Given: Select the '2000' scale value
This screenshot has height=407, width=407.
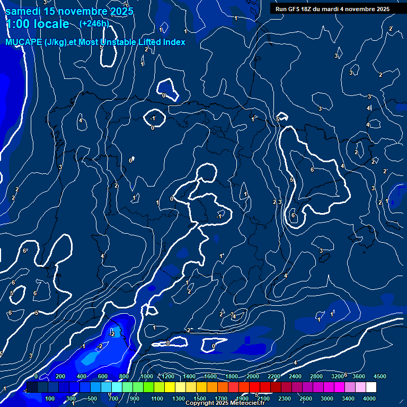Looking at the screenshot, I should (253, 376).
